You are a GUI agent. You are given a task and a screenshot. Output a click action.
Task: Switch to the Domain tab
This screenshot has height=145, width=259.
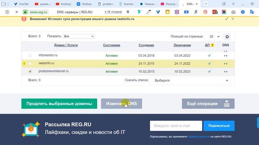tap(127, 4)
